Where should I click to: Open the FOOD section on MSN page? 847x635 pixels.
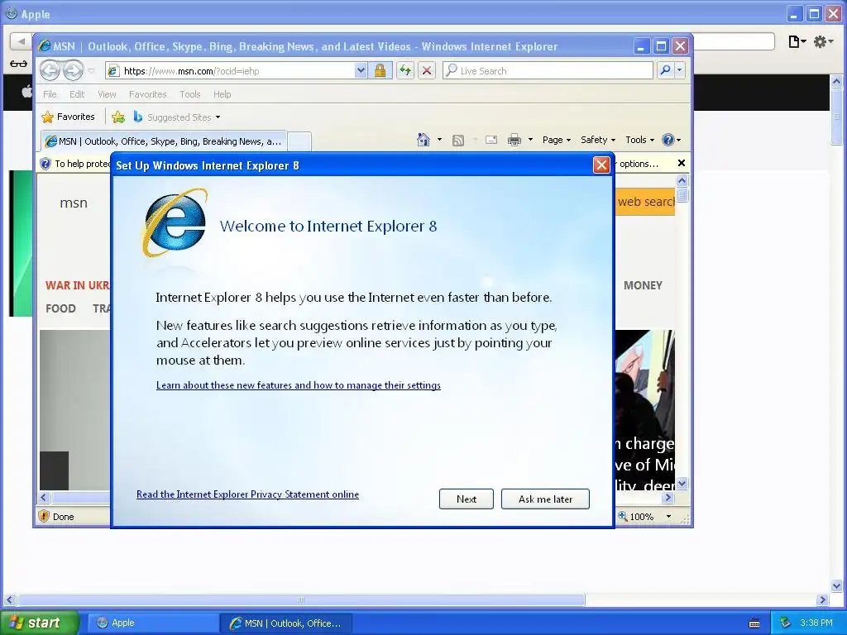tap(60, 308)
